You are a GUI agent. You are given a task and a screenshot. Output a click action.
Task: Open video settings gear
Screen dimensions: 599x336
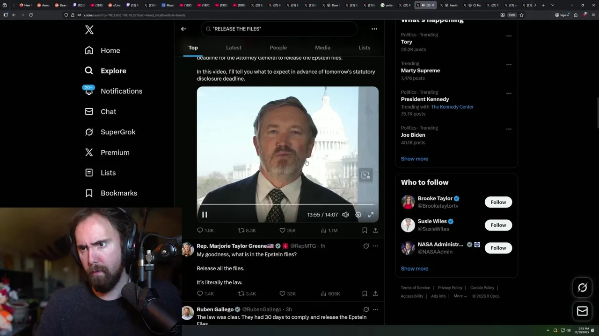(358, 215)
